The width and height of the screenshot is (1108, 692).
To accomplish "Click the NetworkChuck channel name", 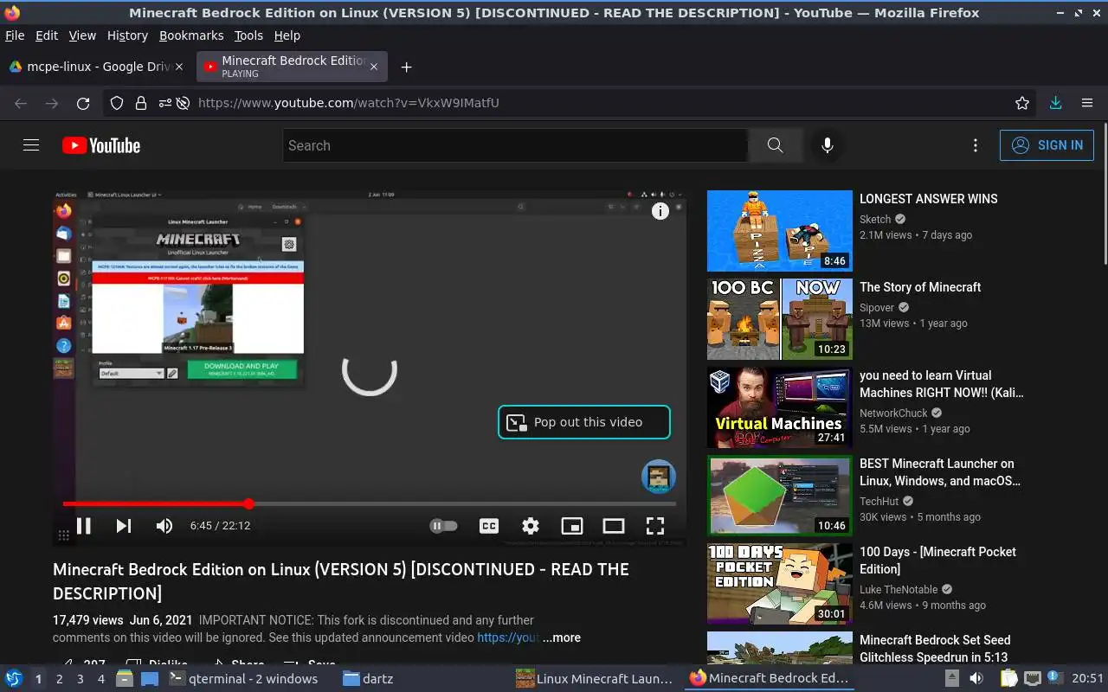I will coord(893,413).
